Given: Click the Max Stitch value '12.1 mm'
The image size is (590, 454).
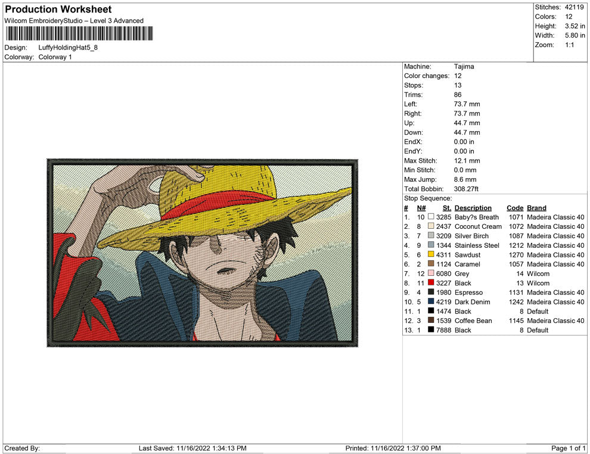Looking at the screenshot, I should (467, 161).
